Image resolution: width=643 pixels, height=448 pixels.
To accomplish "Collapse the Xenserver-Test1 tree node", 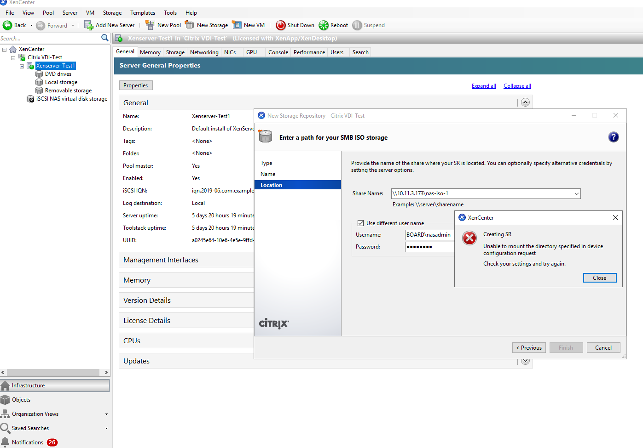I will point(22,66).
